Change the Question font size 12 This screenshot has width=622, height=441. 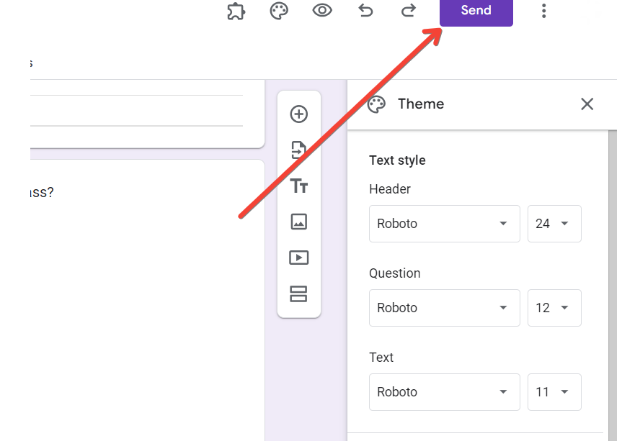coord(554,308)
